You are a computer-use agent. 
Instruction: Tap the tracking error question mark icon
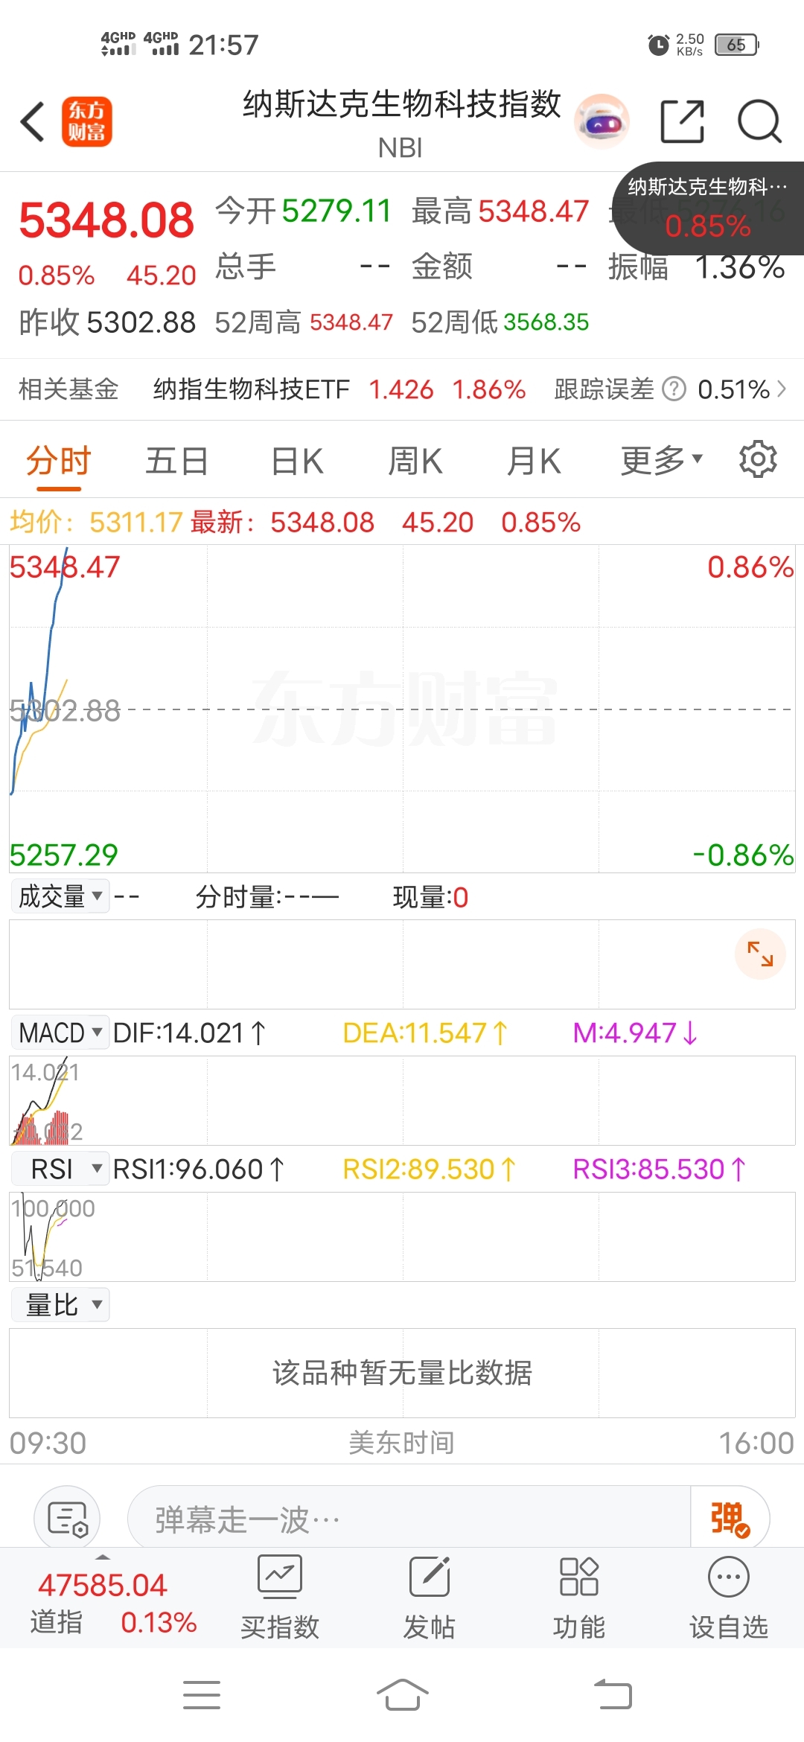coord(674,389)
